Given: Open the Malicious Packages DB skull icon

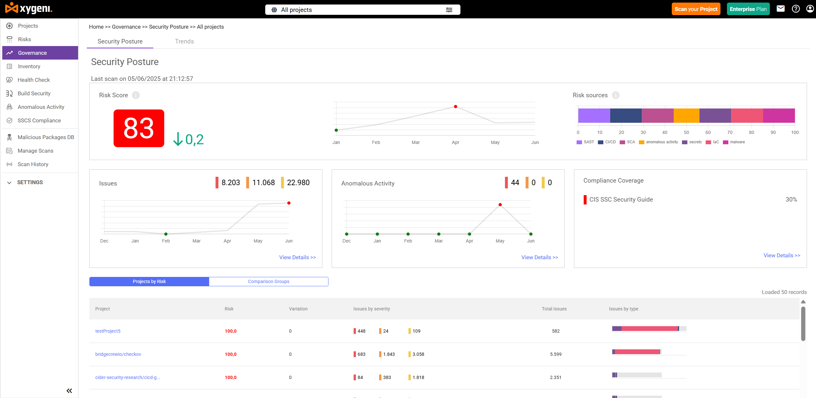Looking at the screenshot, I should (x=9, y=137).
